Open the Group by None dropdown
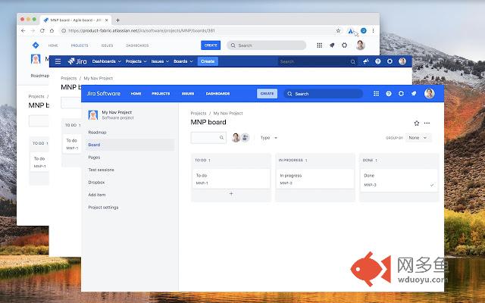The height and width of the screenshot is (303, 485). tap(418, 138)
